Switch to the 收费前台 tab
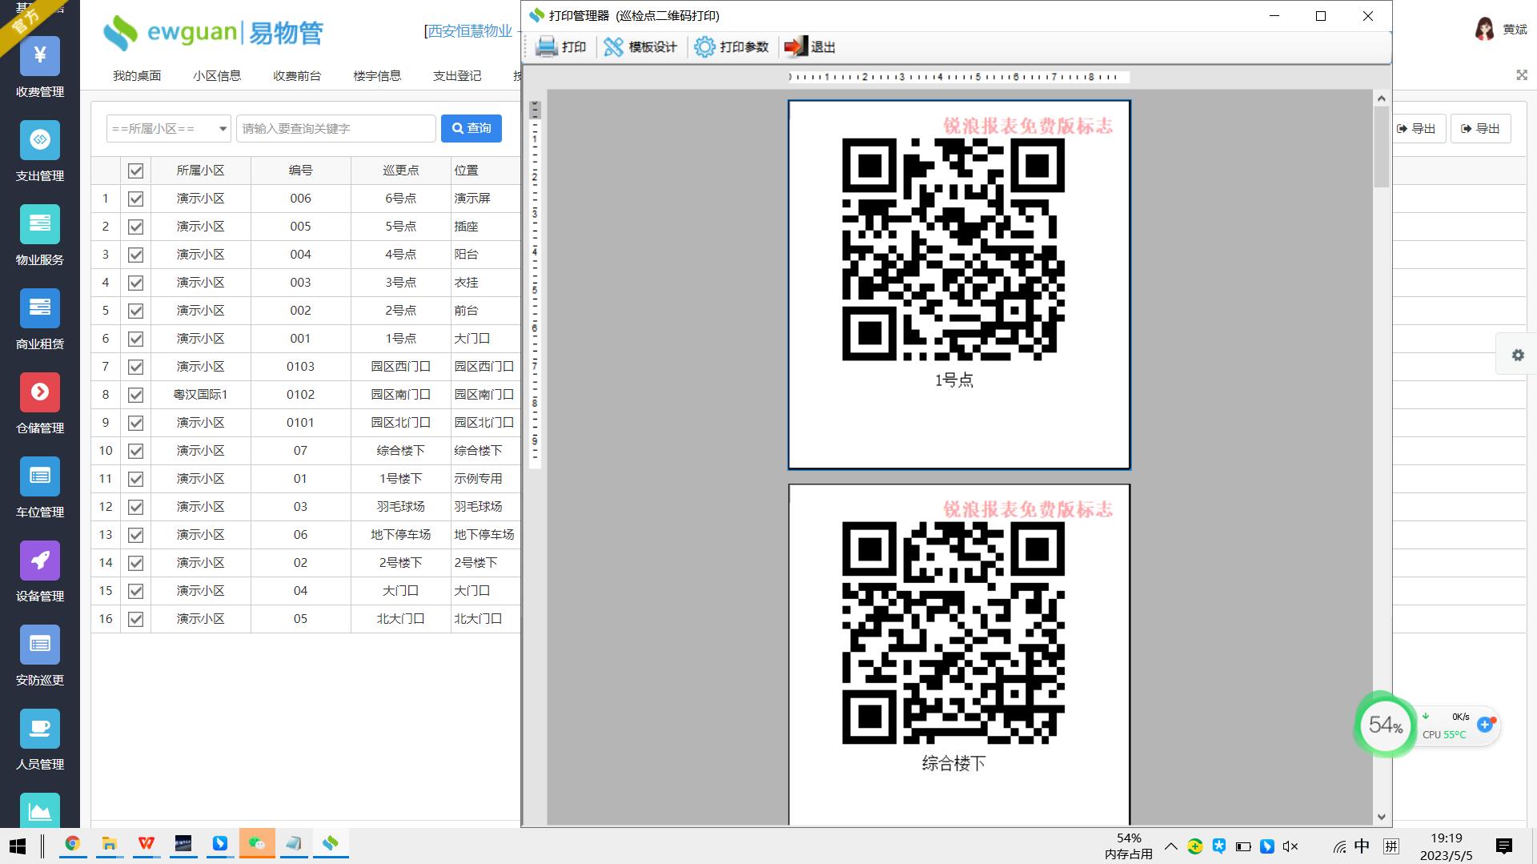1537x864 pixels. [296, 76]
